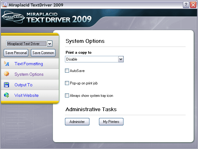Click the Administer button
The image size is (198, 149).
(x=77, y=122)
